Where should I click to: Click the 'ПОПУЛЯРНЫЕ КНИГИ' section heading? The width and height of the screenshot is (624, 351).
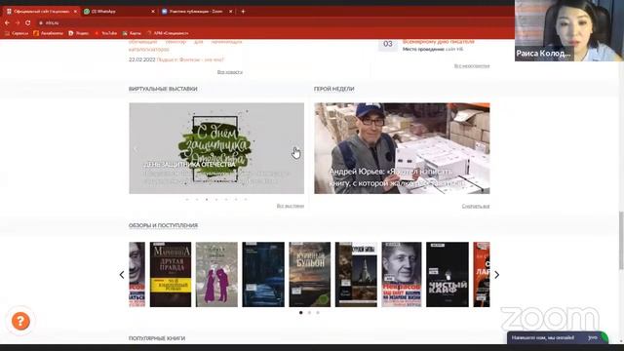coord(157,338)
